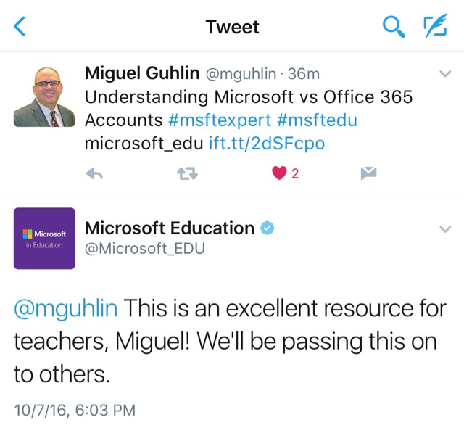The image size is (464, 433).
Task: Tap the Microsoft Education account name
Action: 170,228
